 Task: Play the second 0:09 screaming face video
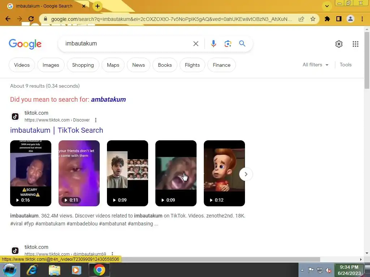(x=176, y=173)
